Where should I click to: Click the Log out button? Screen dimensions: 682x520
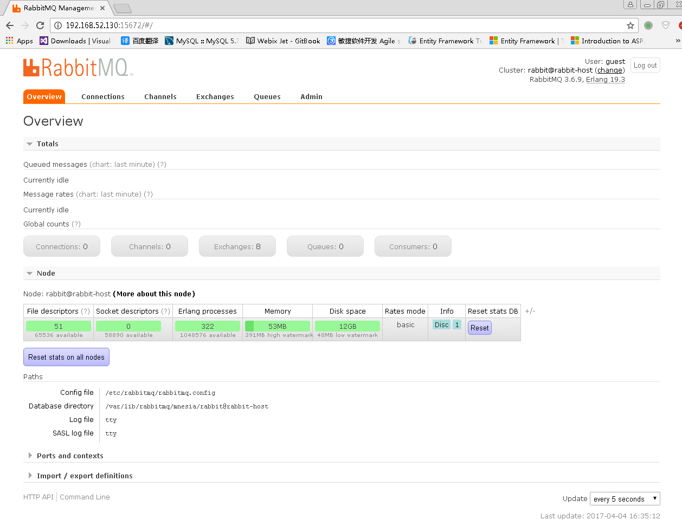[x=645, y=65]
